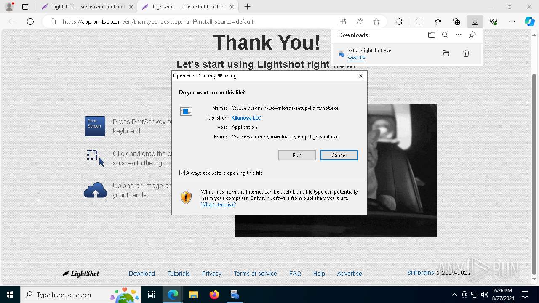This screenshot has width=539, height=303.
Task: Show setup-lightshot.exe in its folder
Action: pyautogui.click(x=446, y=53)
